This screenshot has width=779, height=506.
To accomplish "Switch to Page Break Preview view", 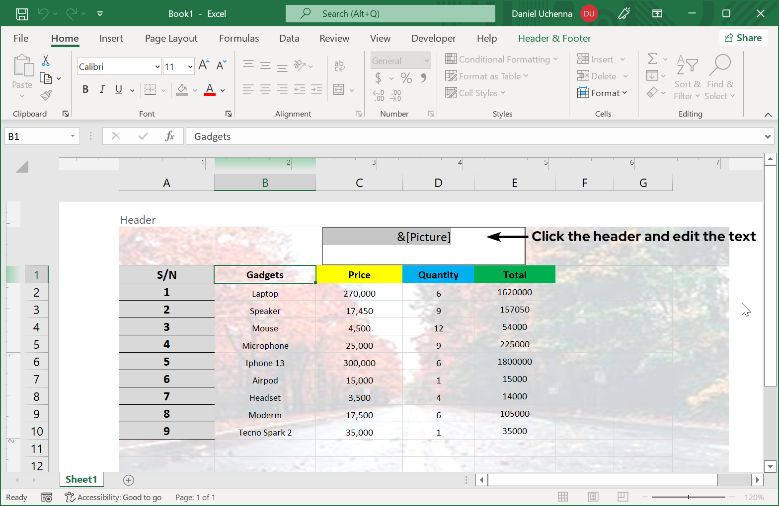I will point(623,497).
